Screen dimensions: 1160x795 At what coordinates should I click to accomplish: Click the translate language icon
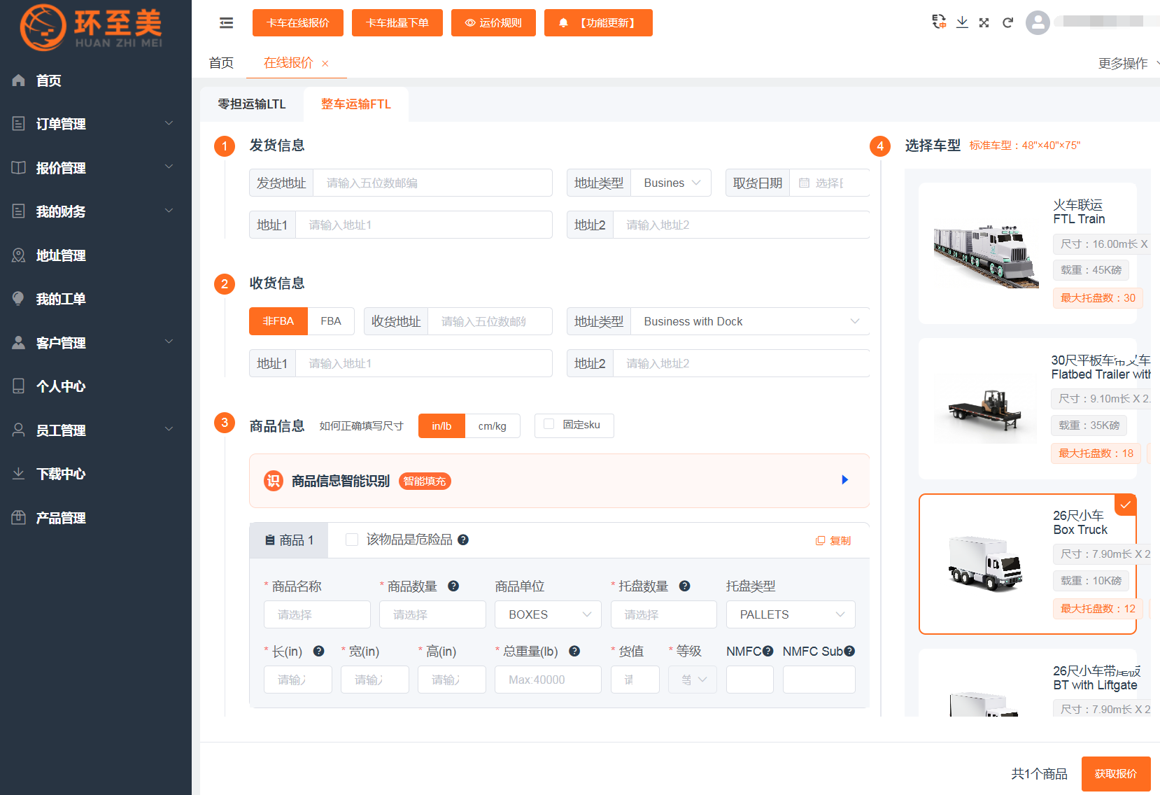click(939, 22)
